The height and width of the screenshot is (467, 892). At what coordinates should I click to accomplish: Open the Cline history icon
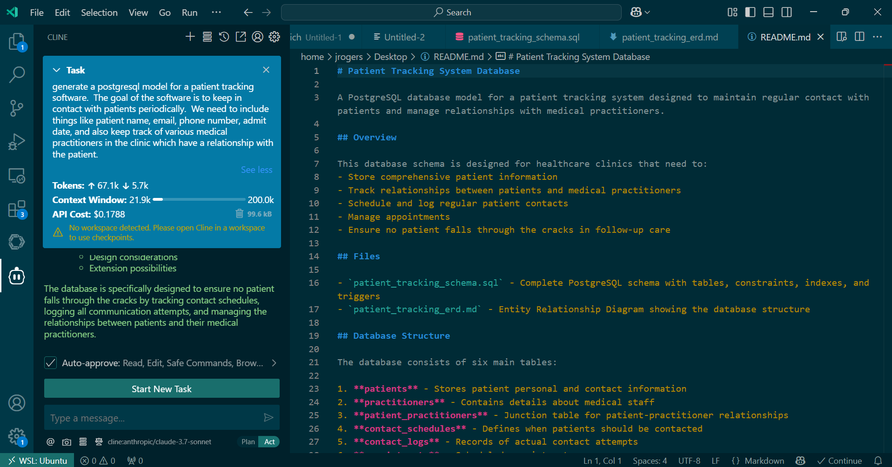tap(224, 37)
